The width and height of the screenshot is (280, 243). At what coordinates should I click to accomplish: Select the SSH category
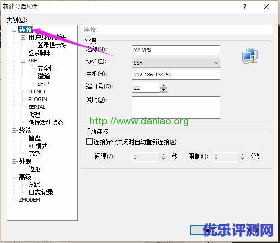click(x=33, y=61)
